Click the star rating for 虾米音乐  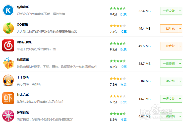click(x=118, y=96)
